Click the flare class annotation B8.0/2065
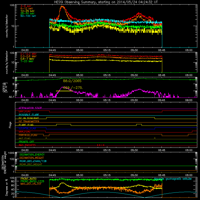200x200 pixels. (72, 81)
